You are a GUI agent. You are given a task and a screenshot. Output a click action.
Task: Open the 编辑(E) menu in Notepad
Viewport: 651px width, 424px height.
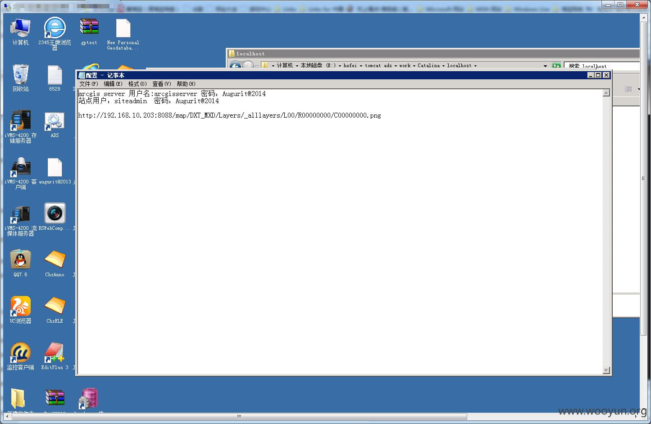point(113,84)
